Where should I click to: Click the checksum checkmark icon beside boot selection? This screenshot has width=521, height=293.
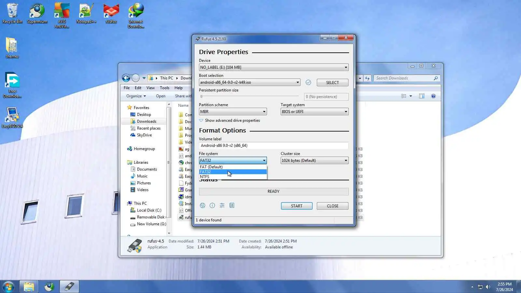pyautogui.click(x=308, y=82)
